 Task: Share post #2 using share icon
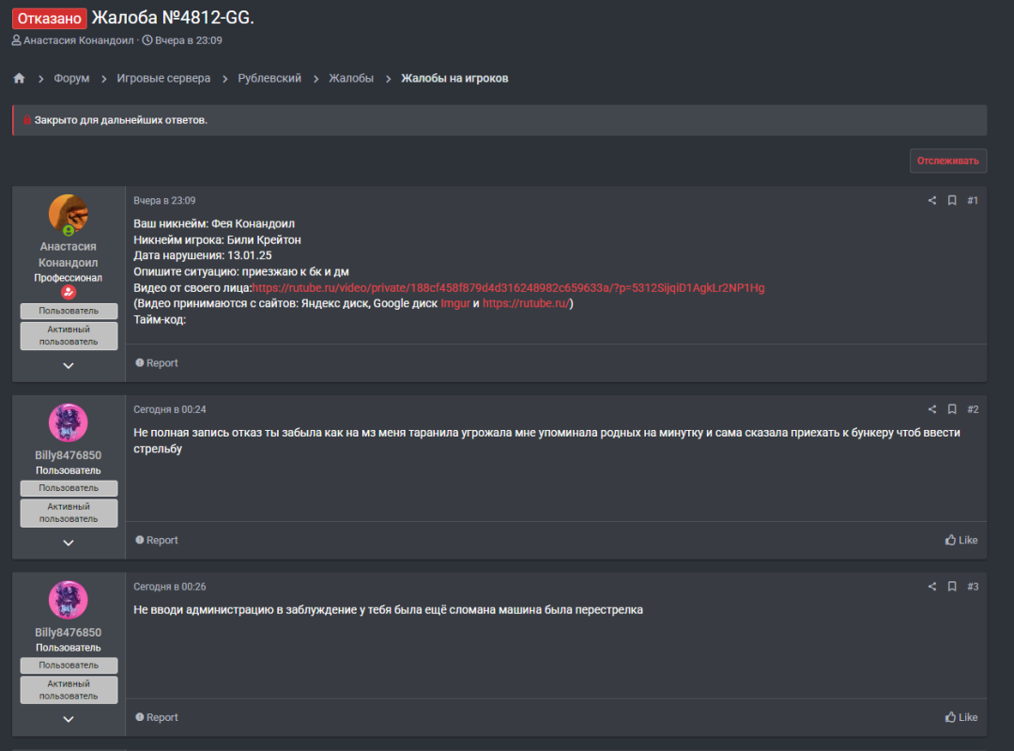tap(932, 409)
